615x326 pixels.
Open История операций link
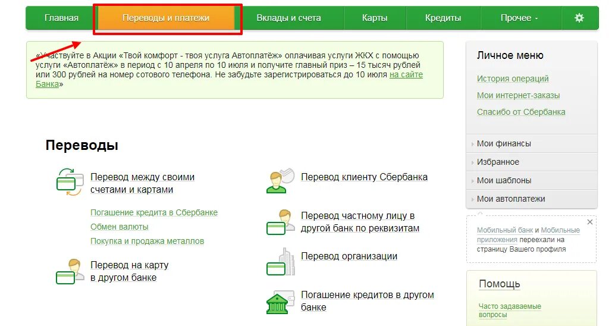point(513,79)
